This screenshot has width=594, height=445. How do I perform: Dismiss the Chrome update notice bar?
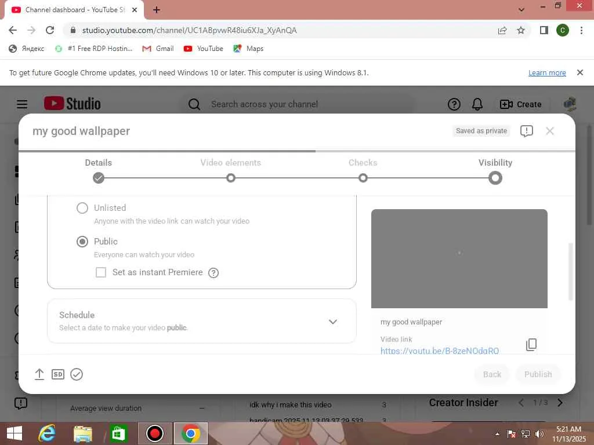(x=579, y=72)
